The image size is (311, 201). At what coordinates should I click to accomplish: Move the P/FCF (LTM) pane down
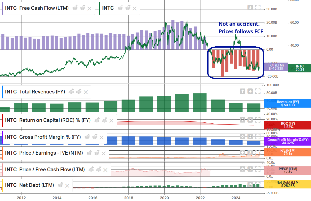pos(250,169)
